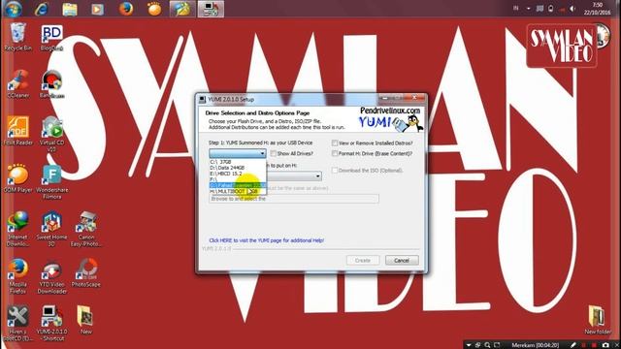
Task: Launch Bandicam desktop shortcut
Action: tap(51, 84)
